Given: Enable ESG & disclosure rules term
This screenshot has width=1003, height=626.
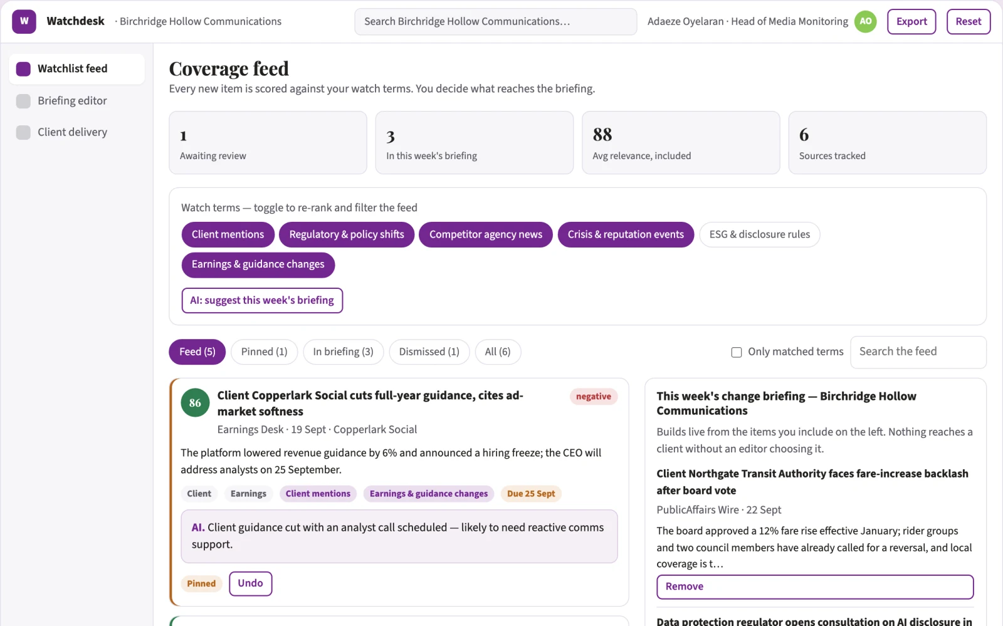Looking at the screenshot, I should pos(759,234).
